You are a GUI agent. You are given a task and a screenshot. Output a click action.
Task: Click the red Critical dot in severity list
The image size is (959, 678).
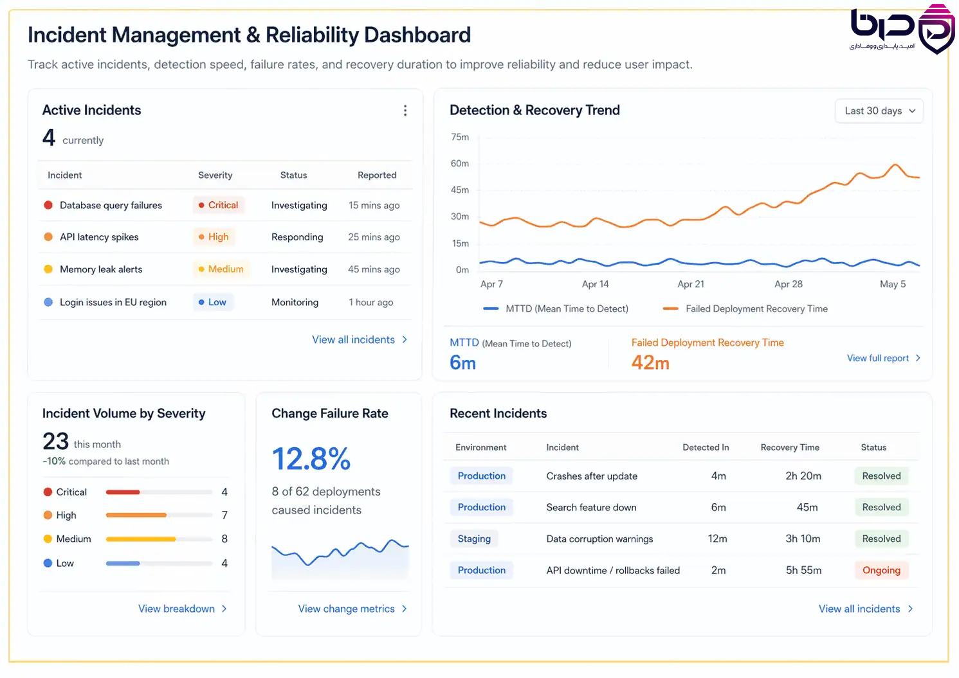tap(48, 492)
